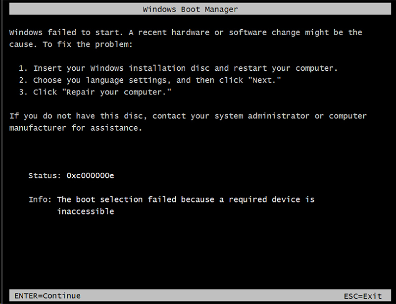Click step 2 about language settings
Viewport: 396px width, 304px height.
[x=150, y=80]
